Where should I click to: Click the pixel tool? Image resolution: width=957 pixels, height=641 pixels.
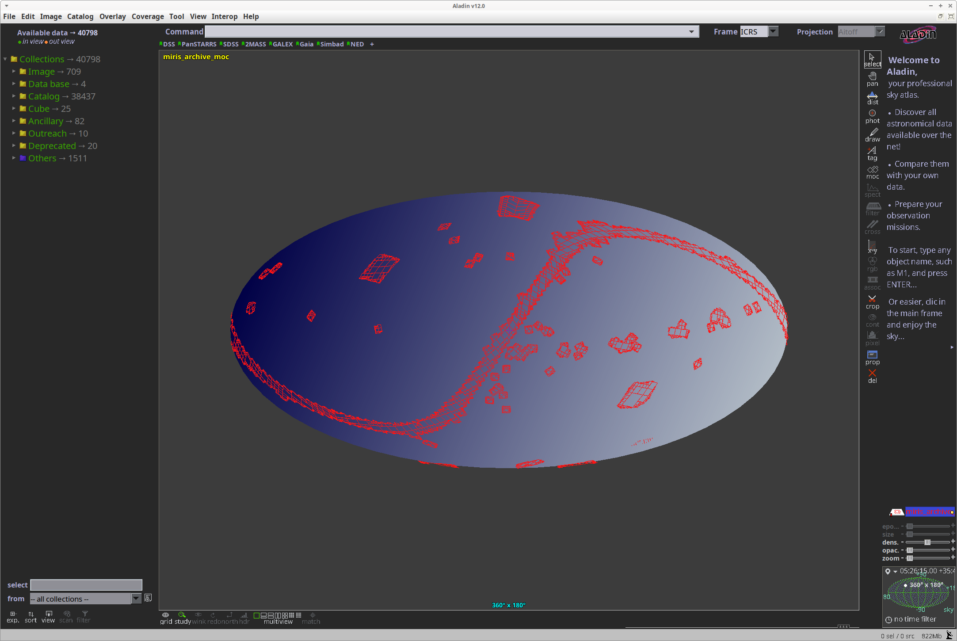[x=872, y=339]
